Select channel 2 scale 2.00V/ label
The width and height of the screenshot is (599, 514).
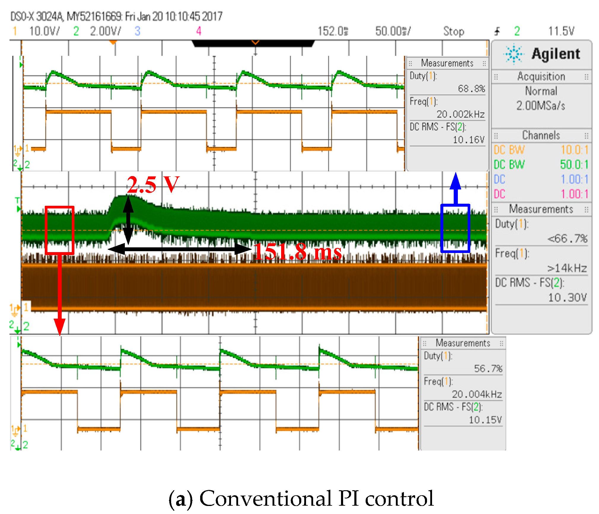105,31
